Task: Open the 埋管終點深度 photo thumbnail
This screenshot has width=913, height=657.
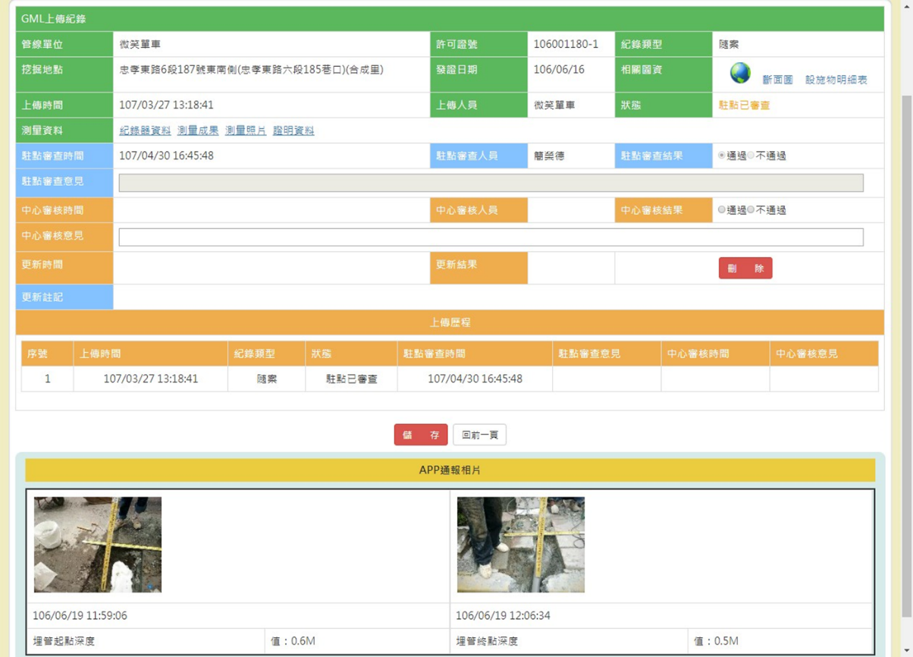Action: coord(521,545)
